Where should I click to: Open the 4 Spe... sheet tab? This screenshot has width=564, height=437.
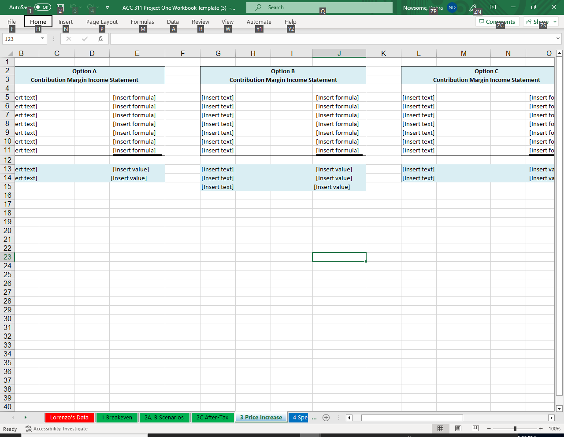pyautogui.click(x=298, y=417)
